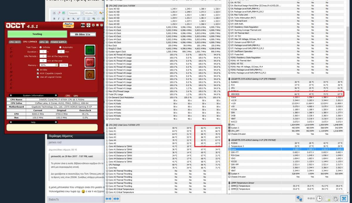This screenshot has width=352, height=203.
Task: Reset HWiNFO elapsed time clock icon
Action: pos(319,198)
